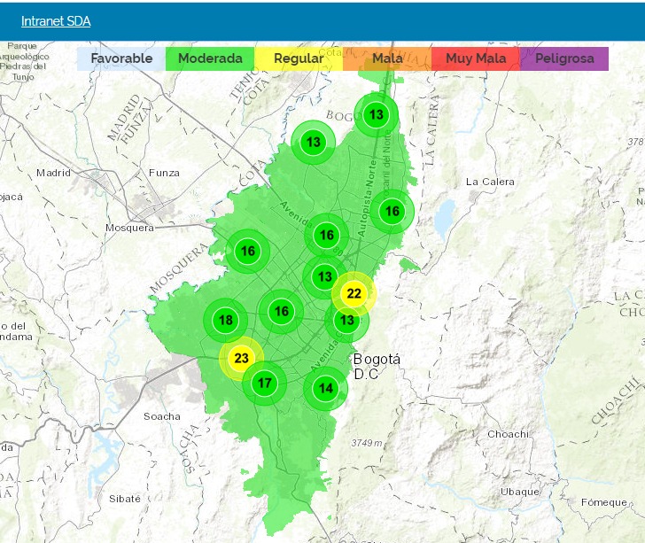Click the 3749 m elevation label

(367, 443)
